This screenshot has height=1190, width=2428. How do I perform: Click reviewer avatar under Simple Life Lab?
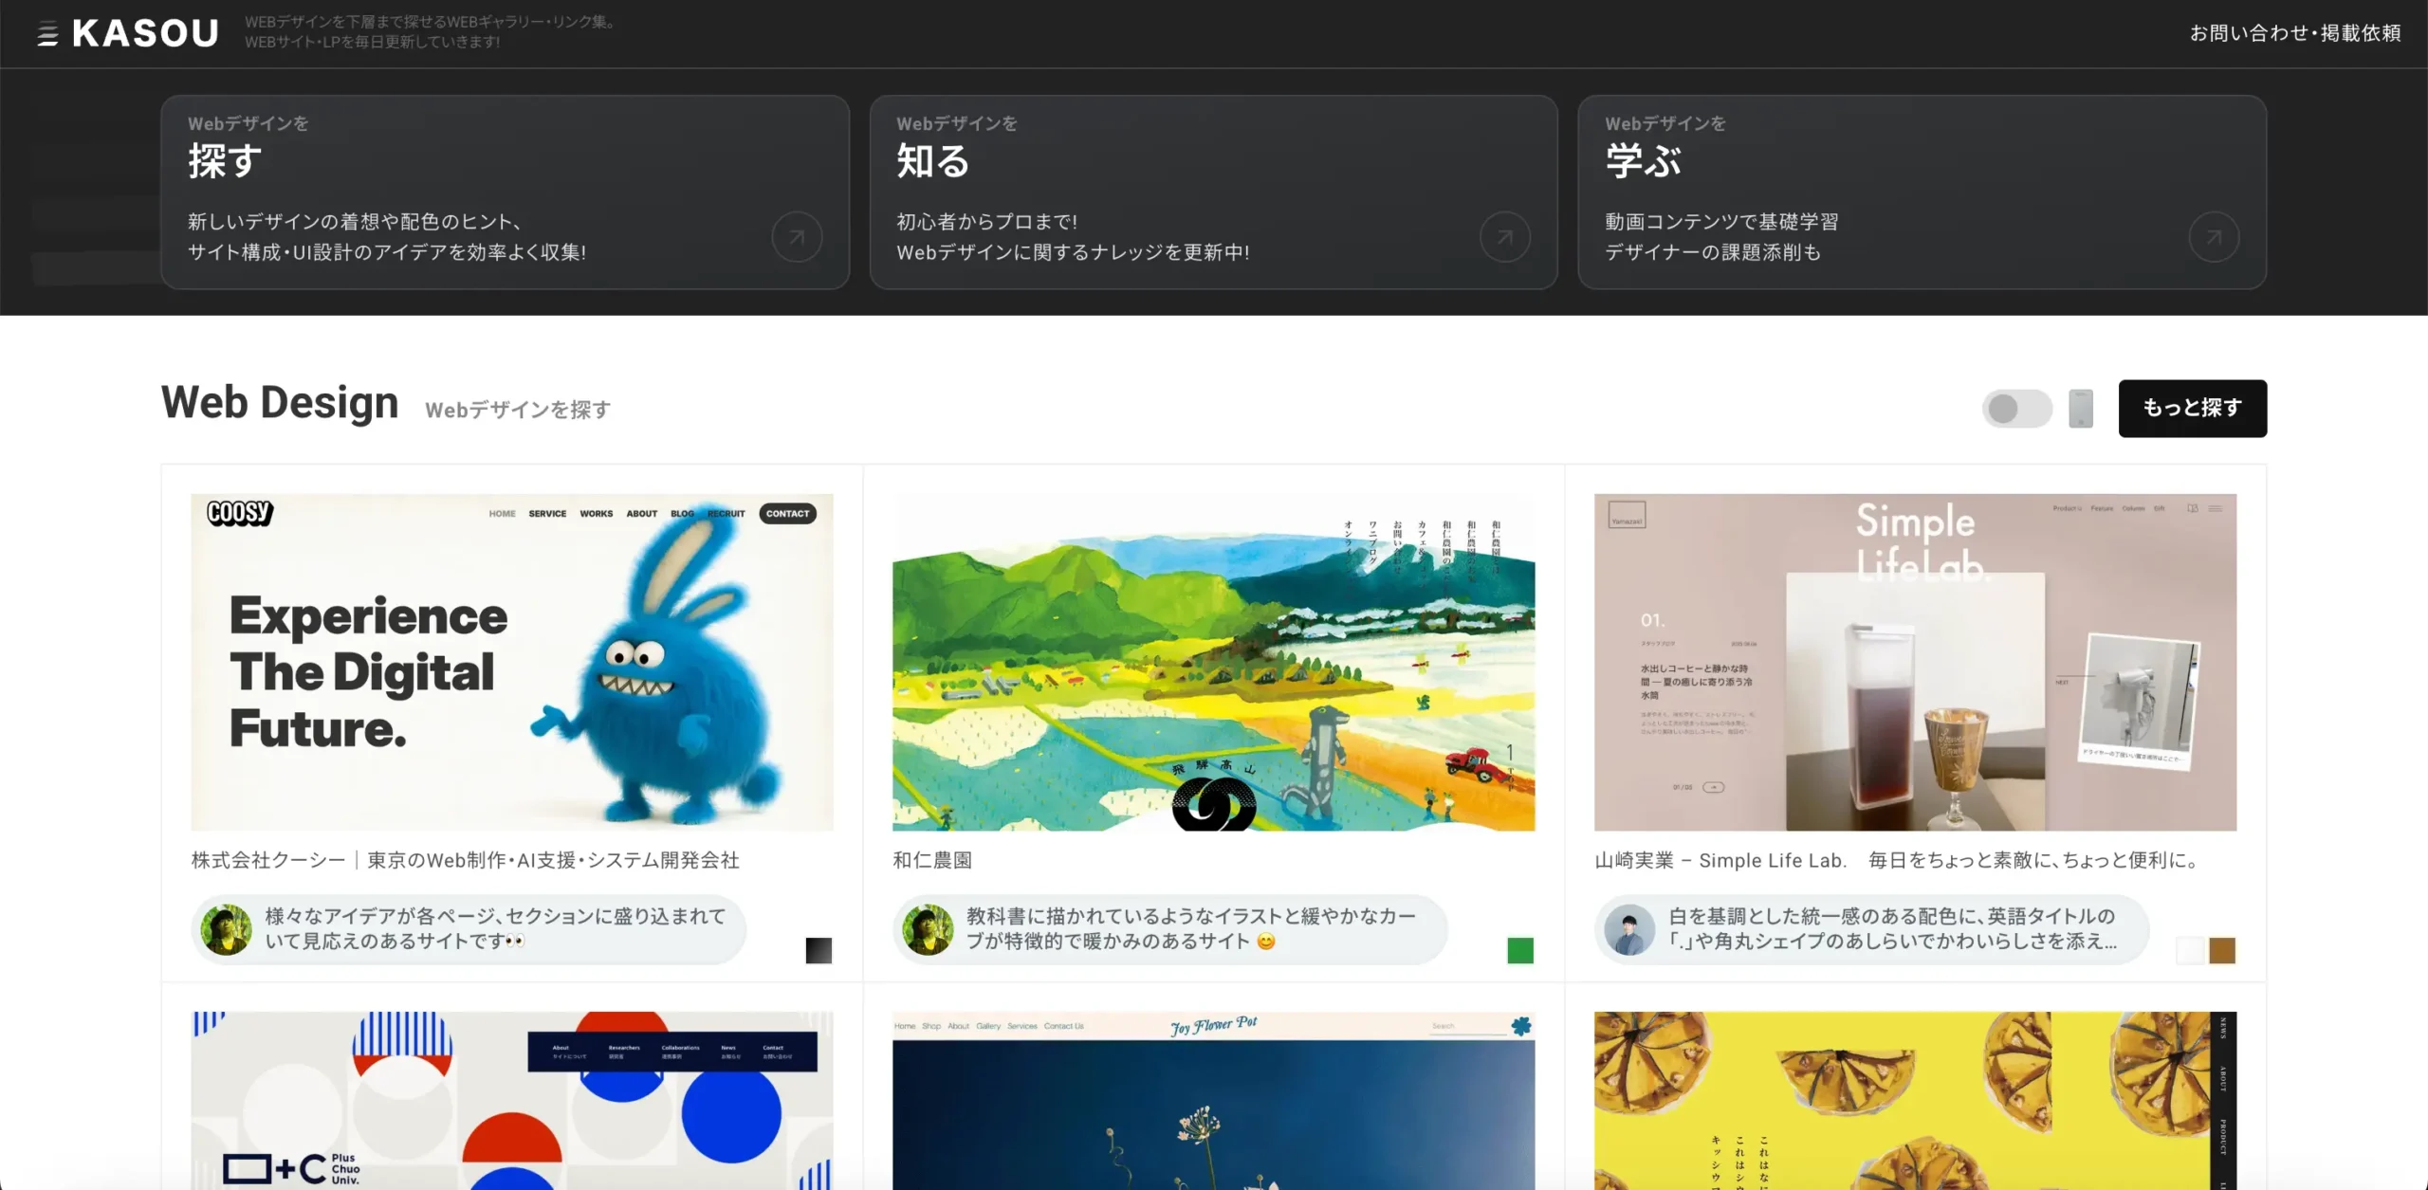[1629, 929]
